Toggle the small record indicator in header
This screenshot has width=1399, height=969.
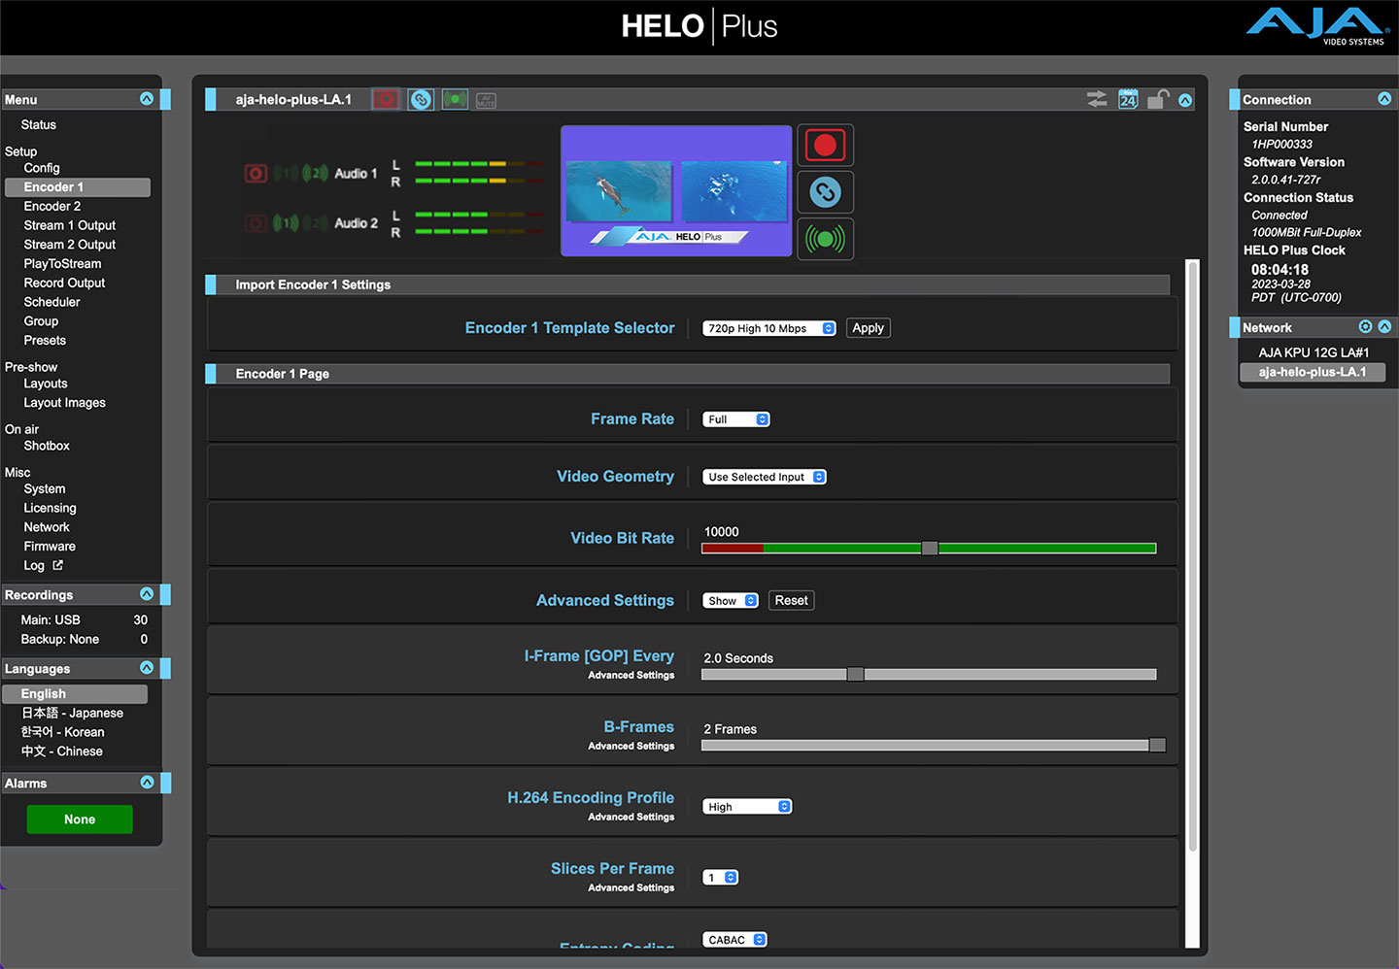click(x=386, y=100)
